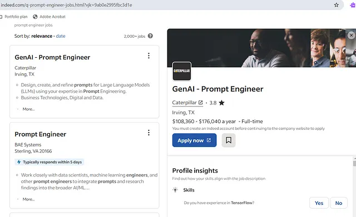Click the Caterpillar company logo

(182, 71)
